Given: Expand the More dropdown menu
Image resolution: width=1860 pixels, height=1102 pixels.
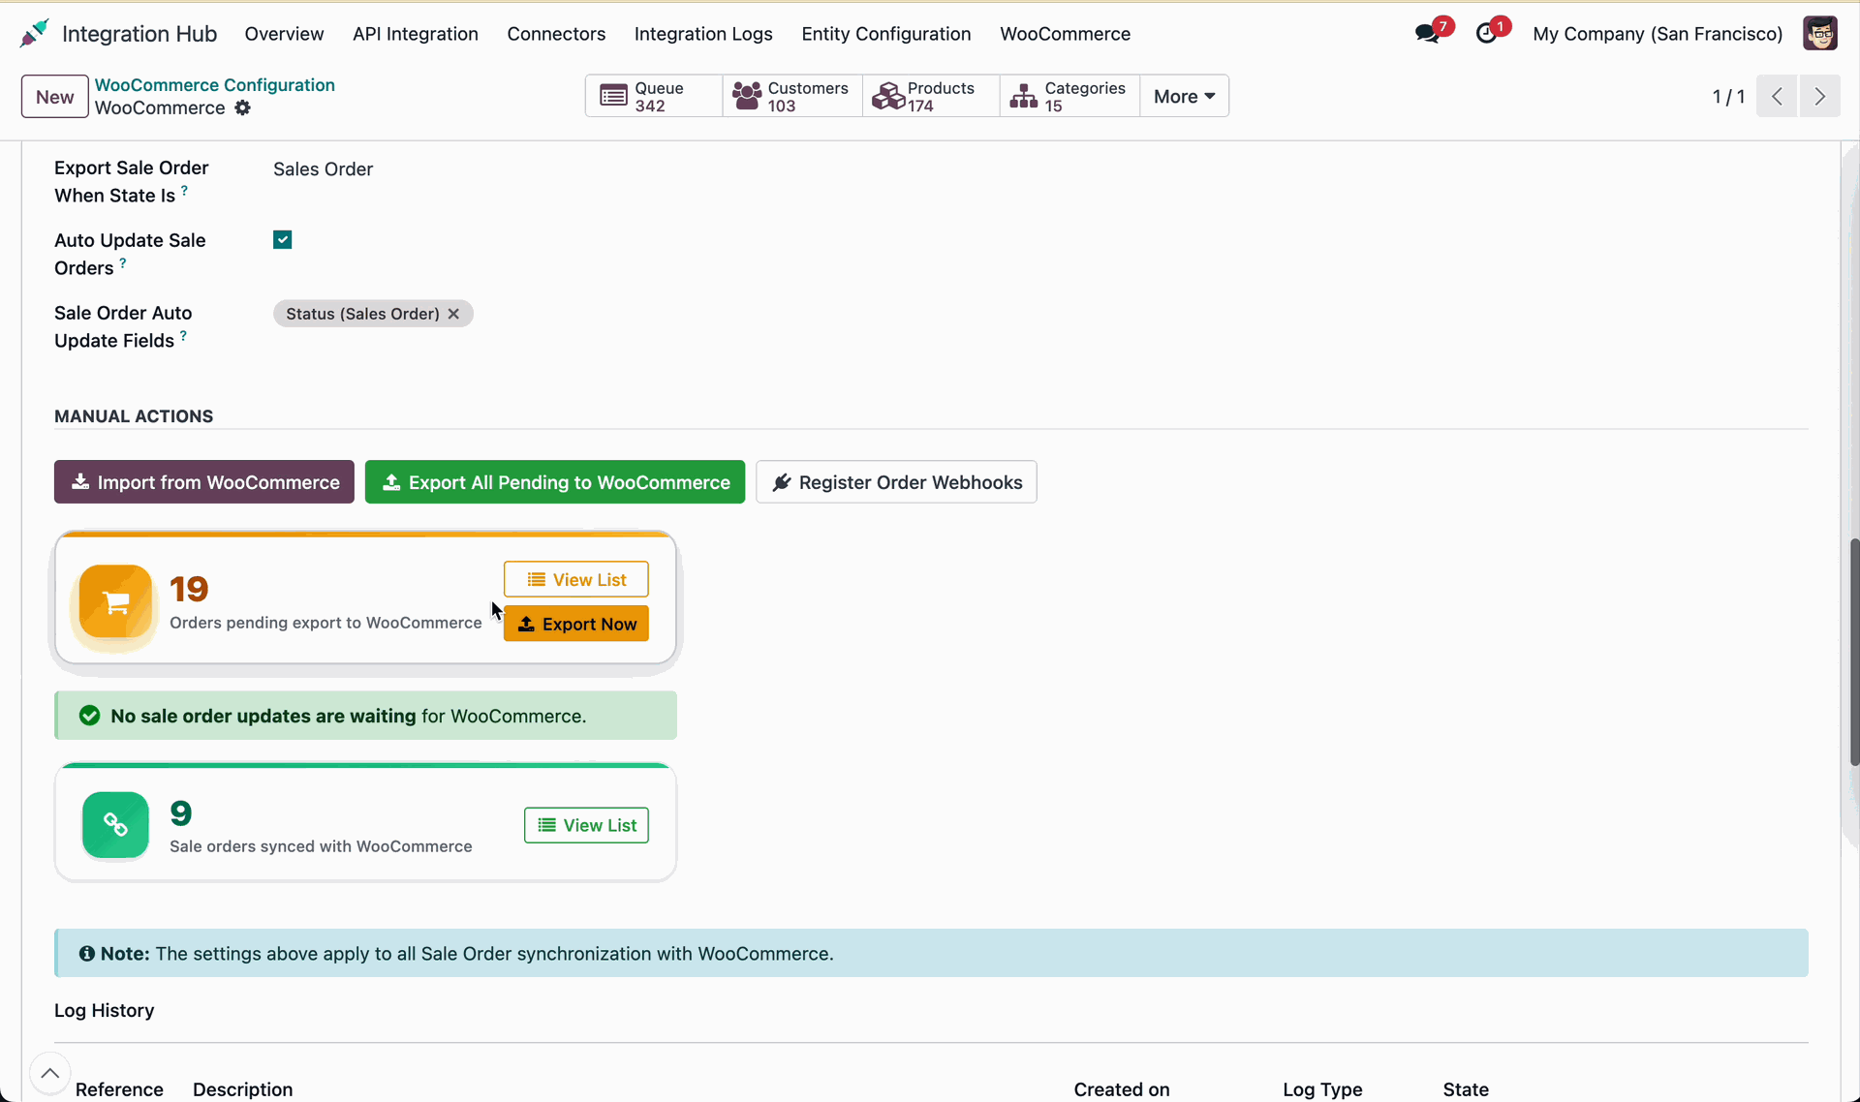Looking at the screenshot, I should tap(1184, 96).
